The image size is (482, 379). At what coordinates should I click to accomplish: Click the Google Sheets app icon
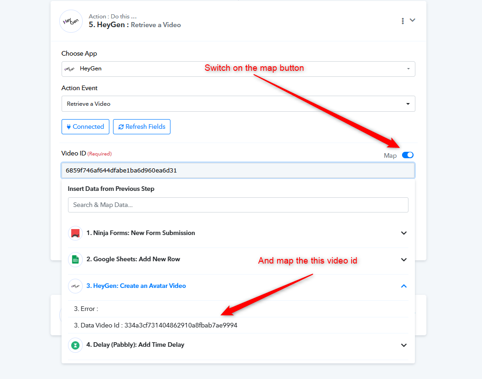[75, 259]
